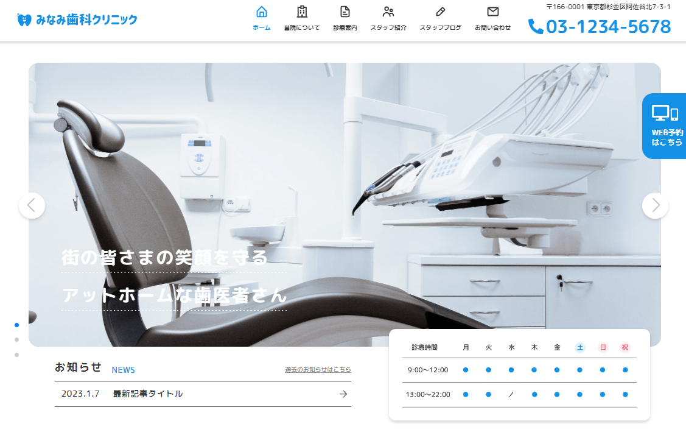The image size is (686, 432).
Task: Click the home icon in the navigation
Action: click(261, 10)
